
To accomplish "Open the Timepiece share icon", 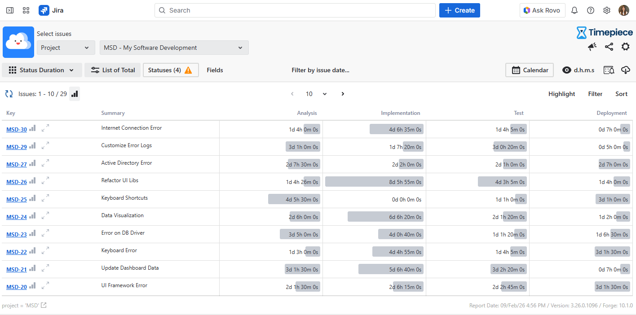I will coord(609,47).
